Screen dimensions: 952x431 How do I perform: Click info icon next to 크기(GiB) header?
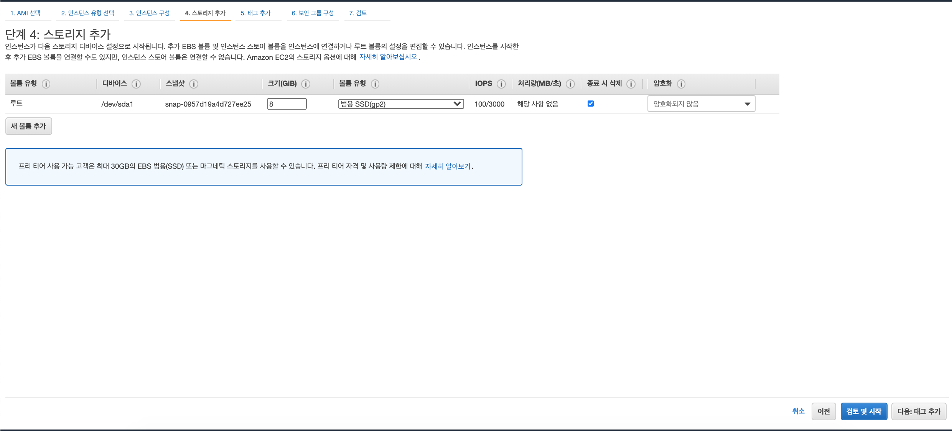click(306, 84)
